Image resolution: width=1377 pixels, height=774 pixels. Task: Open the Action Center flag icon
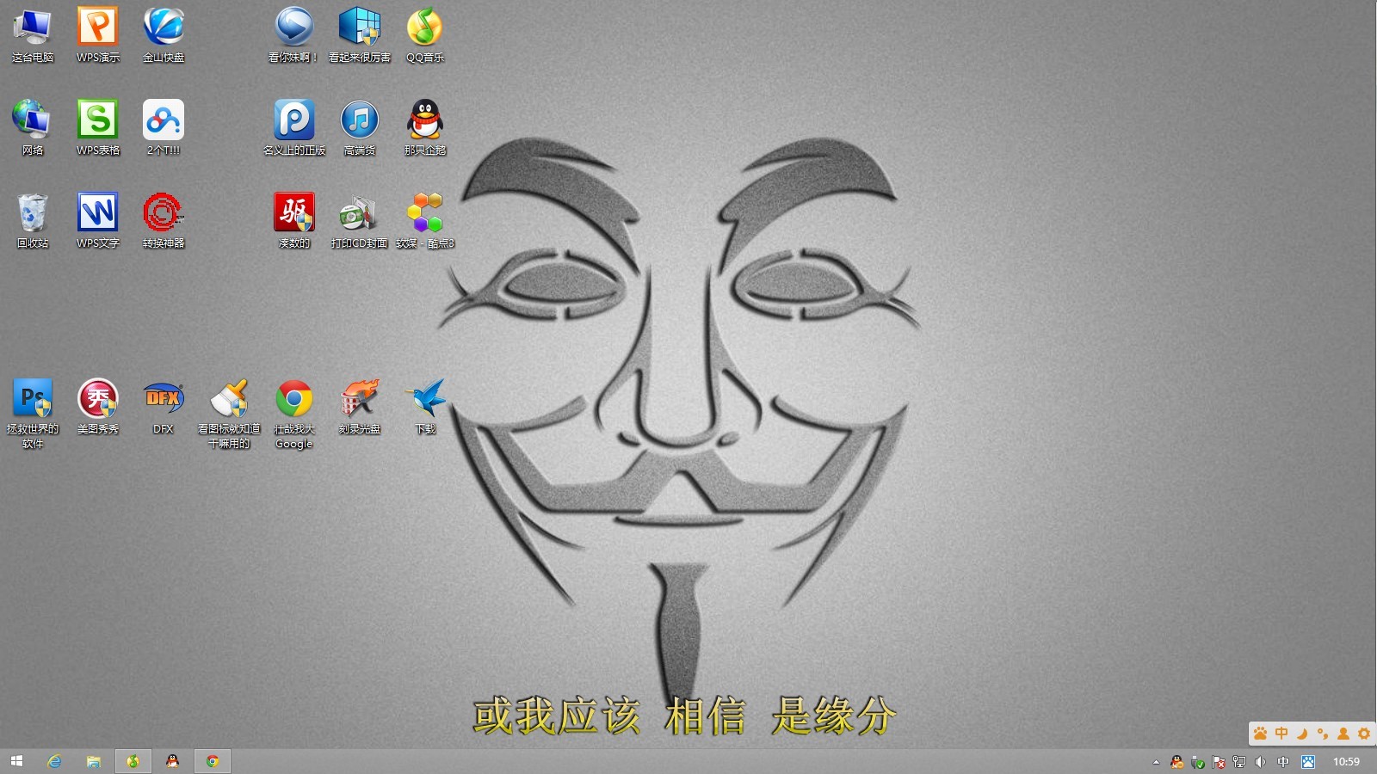1219,762
